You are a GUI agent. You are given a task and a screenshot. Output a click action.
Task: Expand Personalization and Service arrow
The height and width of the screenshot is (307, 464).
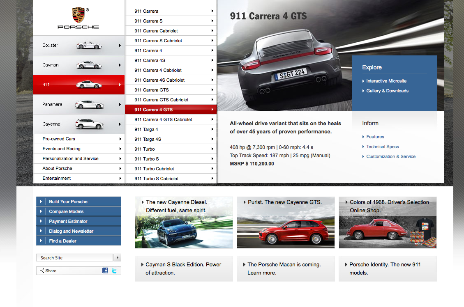click(x=120, y=159)
